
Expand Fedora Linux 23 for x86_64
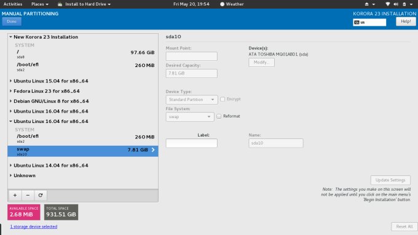(x=10, y=91)
